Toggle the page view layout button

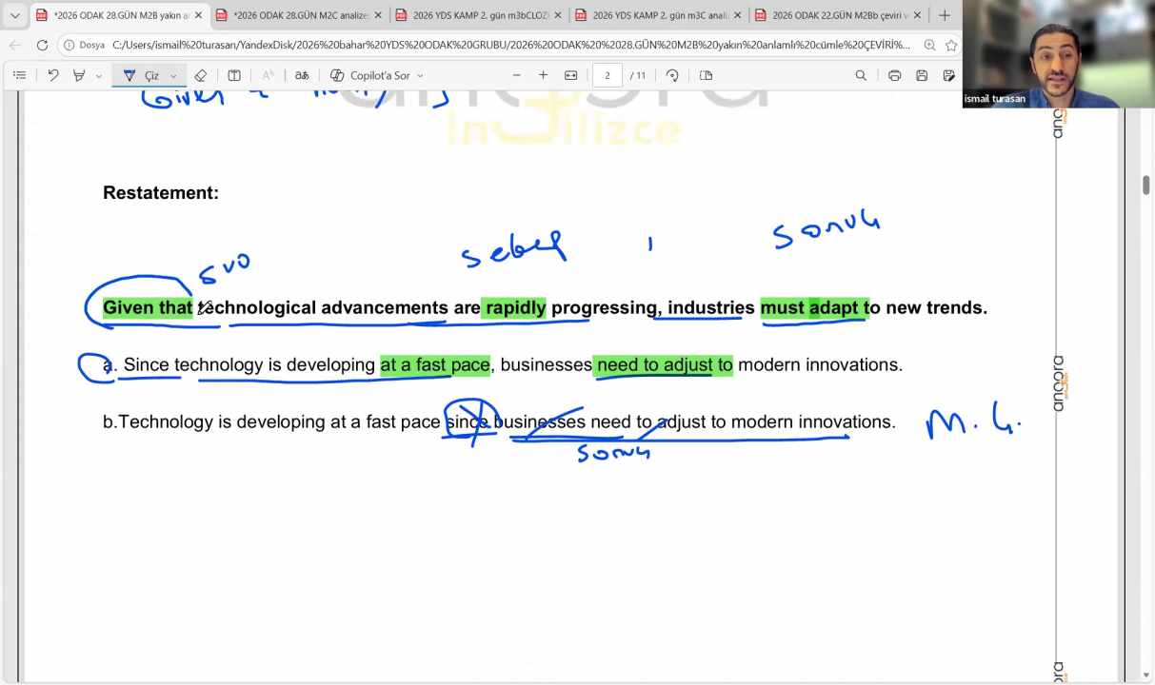coord(706,75)
